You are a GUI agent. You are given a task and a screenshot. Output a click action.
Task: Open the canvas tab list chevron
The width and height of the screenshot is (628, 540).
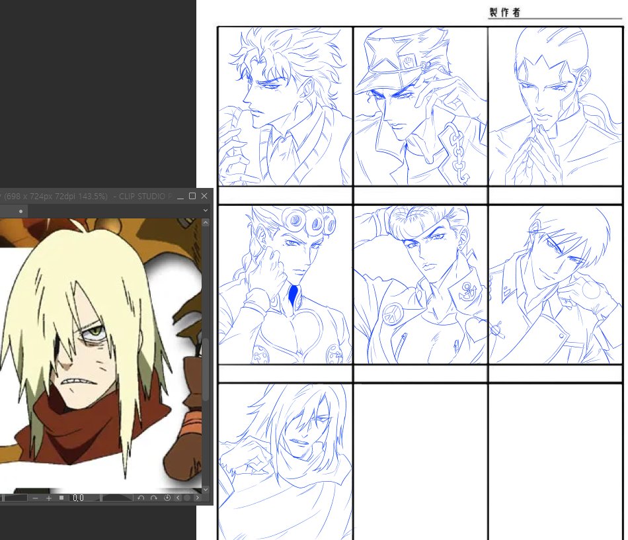[x=206, y=210]
